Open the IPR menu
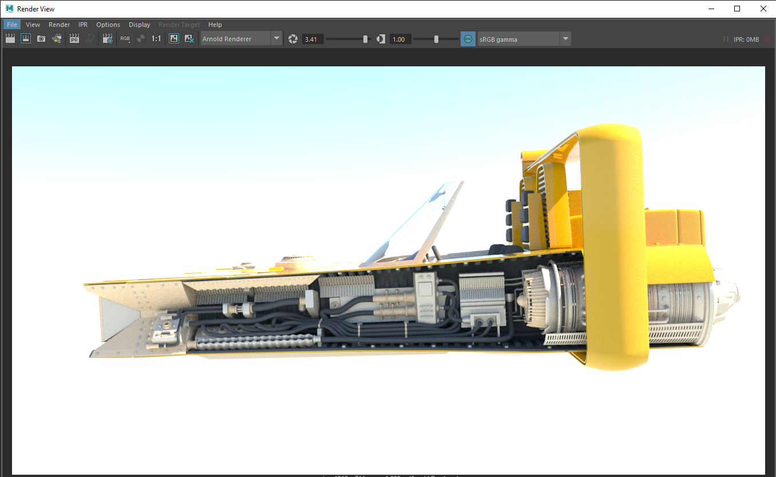 pos(83,25)
